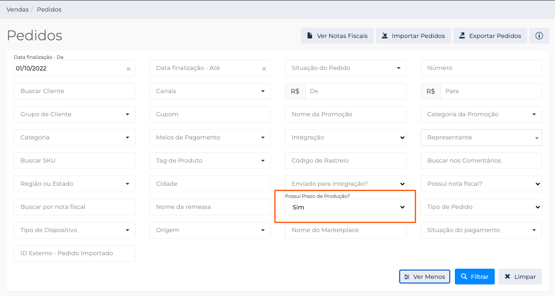Open the info icon button
Viewport: 555px width, 296px height.
[x=539, y=36]
